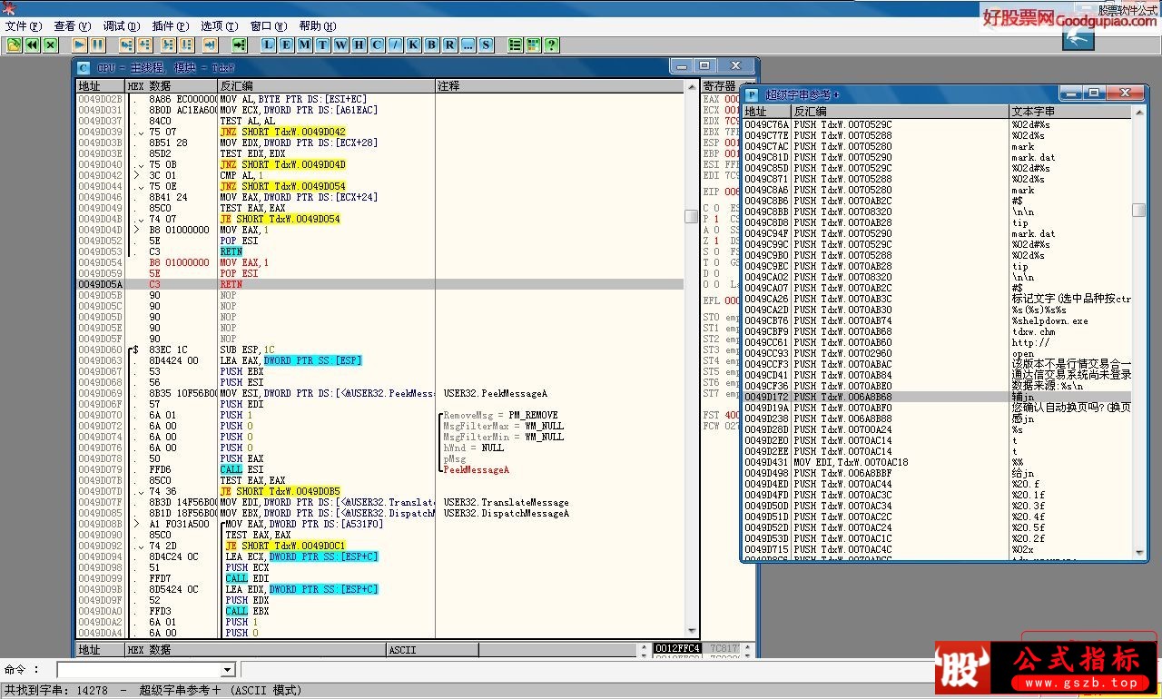The width and height of the screenshot is (1162, 699).
Task: Open the 帮助(H) menu
Action: pos(317,26)
